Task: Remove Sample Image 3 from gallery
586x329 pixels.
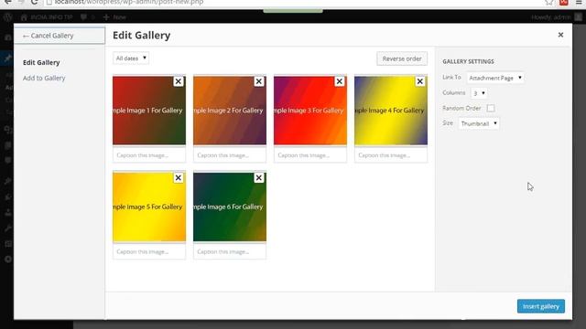Action: click(x=340, y=81)
